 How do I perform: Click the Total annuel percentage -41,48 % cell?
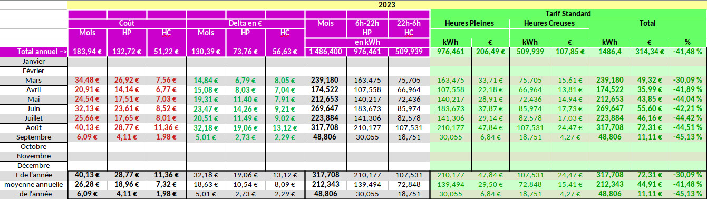[687, 52]
